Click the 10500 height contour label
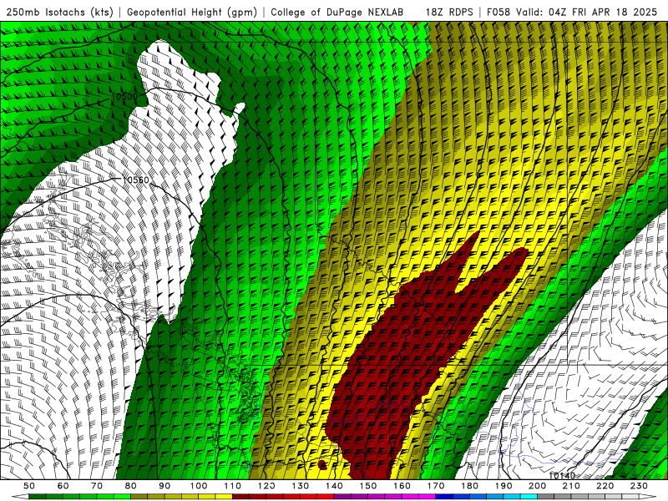This screenshot has height=501, width=668. 124,97
